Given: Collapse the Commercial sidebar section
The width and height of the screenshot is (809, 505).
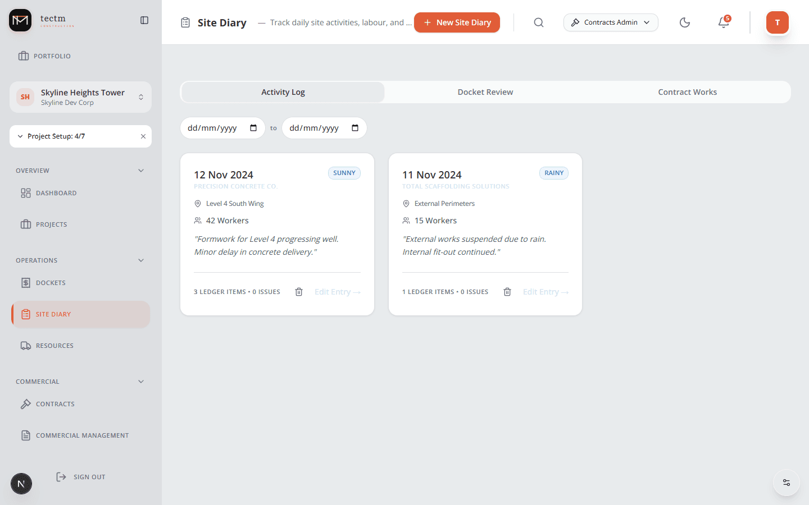Looking at the screenshot, I should pos(141,381).
